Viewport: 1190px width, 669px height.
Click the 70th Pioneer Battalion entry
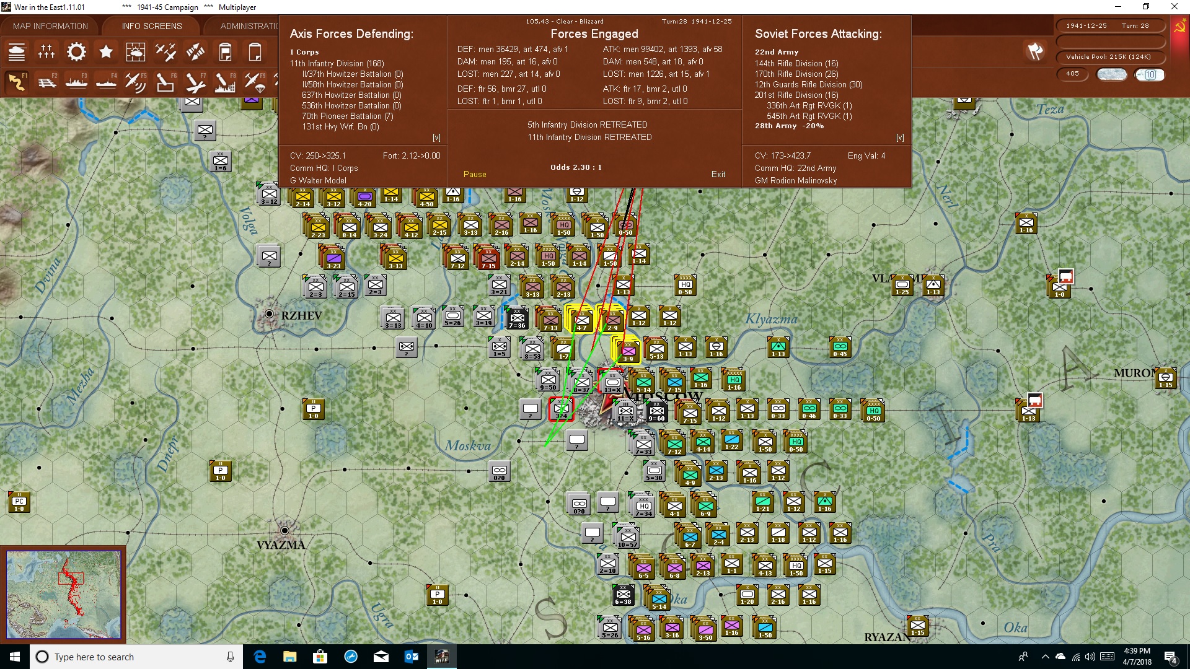point(348,116)
